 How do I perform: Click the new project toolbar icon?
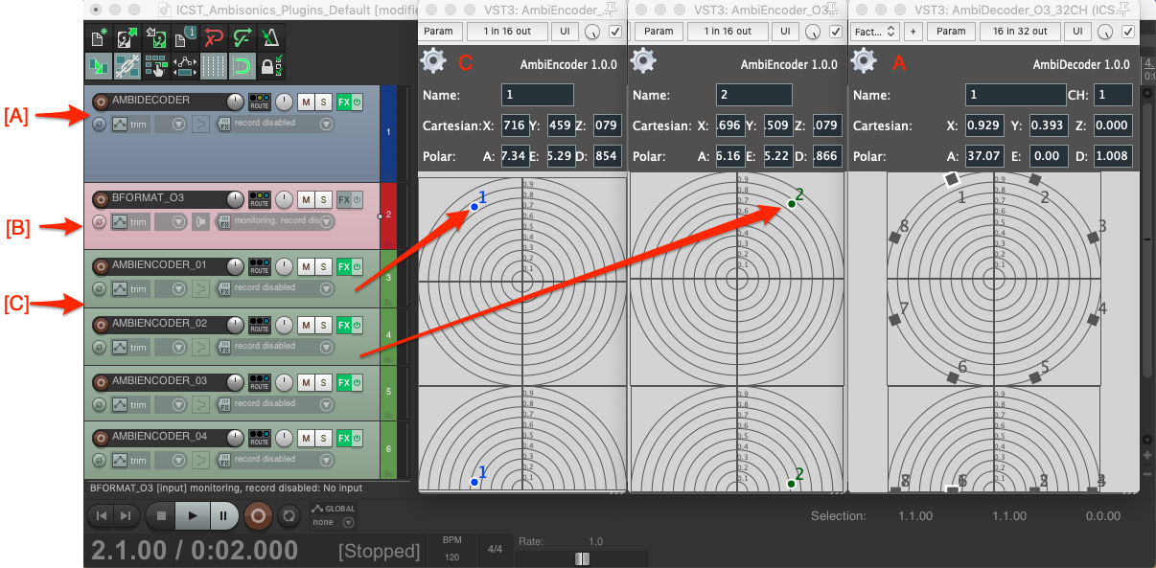(x=99, y=38)
